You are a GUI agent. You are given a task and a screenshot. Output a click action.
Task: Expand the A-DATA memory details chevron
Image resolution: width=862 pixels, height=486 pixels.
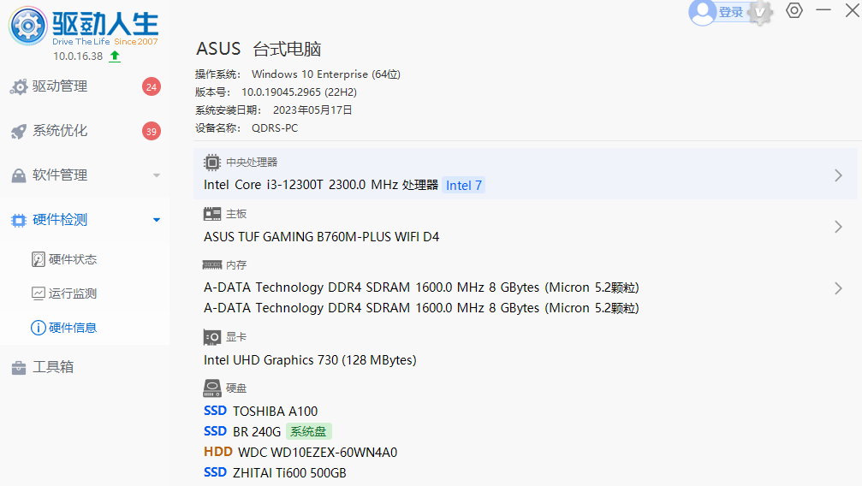click(838, 288)
